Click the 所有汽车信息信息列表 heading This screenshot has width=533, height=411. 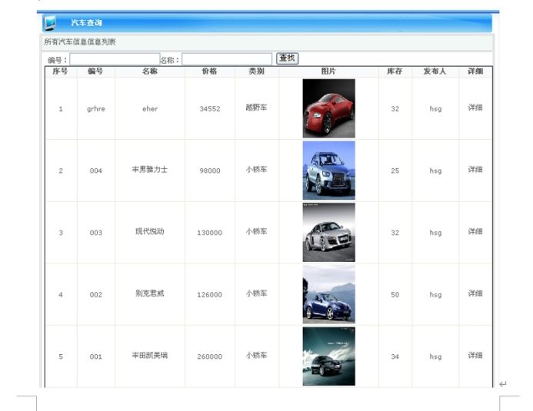point(80,41)
